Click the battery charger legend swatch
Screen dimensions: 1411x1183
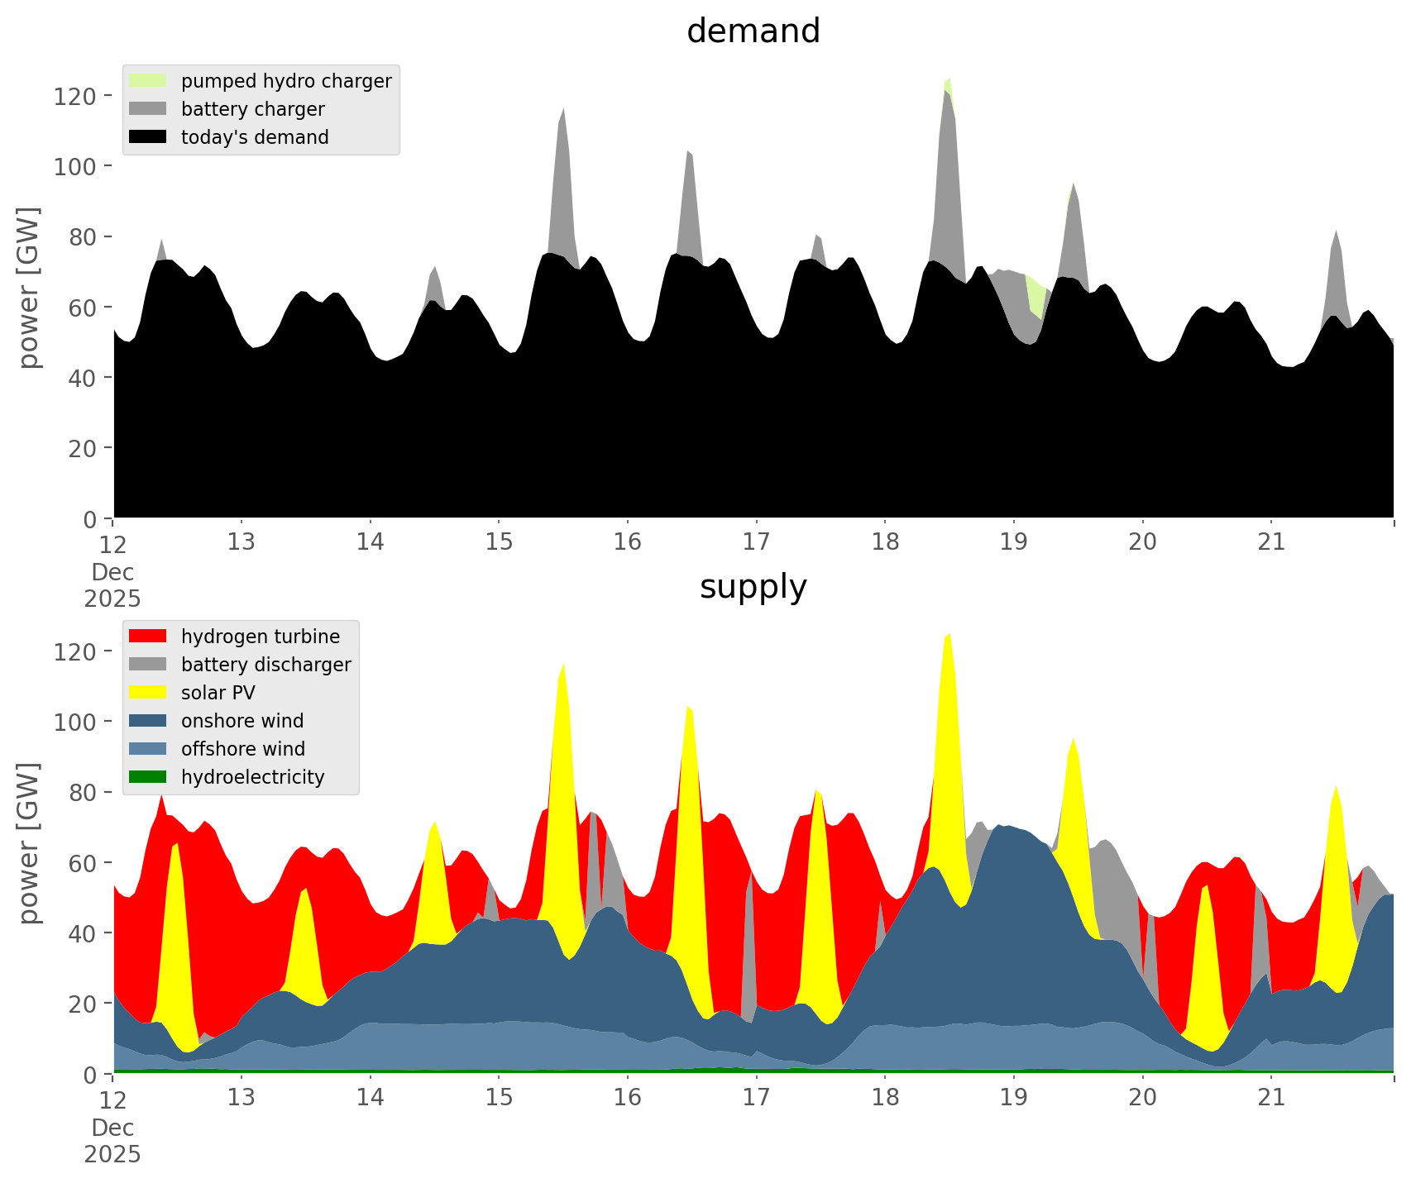[148, 109]
